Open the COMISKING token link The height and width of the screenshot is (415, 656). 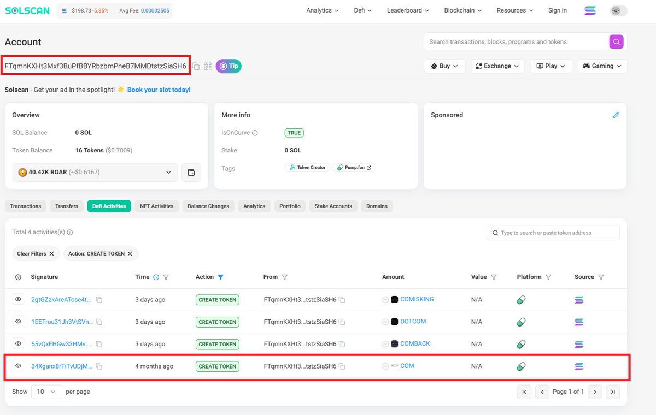[x=417, y=300]
